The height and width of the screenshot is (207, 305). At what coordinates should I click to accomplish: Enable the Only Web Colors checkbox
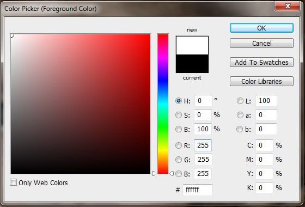click(x=13, y=182)
